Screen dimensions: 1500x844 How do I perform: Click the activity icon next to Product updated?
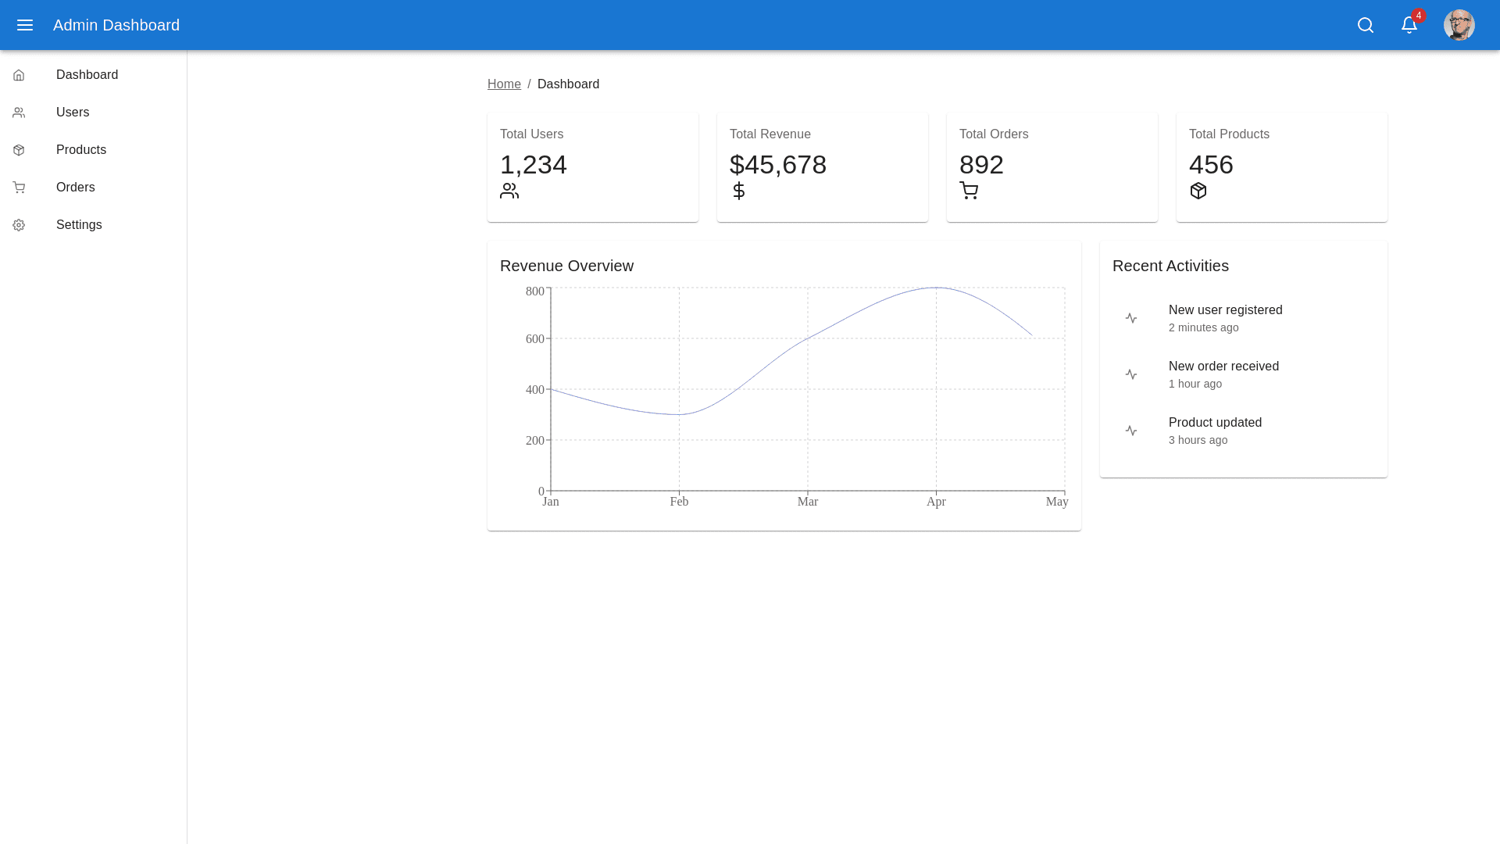click(x=1131, y=431)
